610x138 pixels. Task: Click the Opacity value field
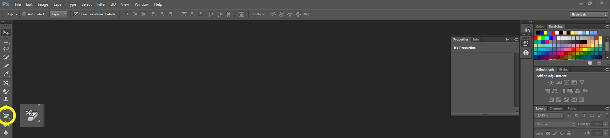coord(597,124)
